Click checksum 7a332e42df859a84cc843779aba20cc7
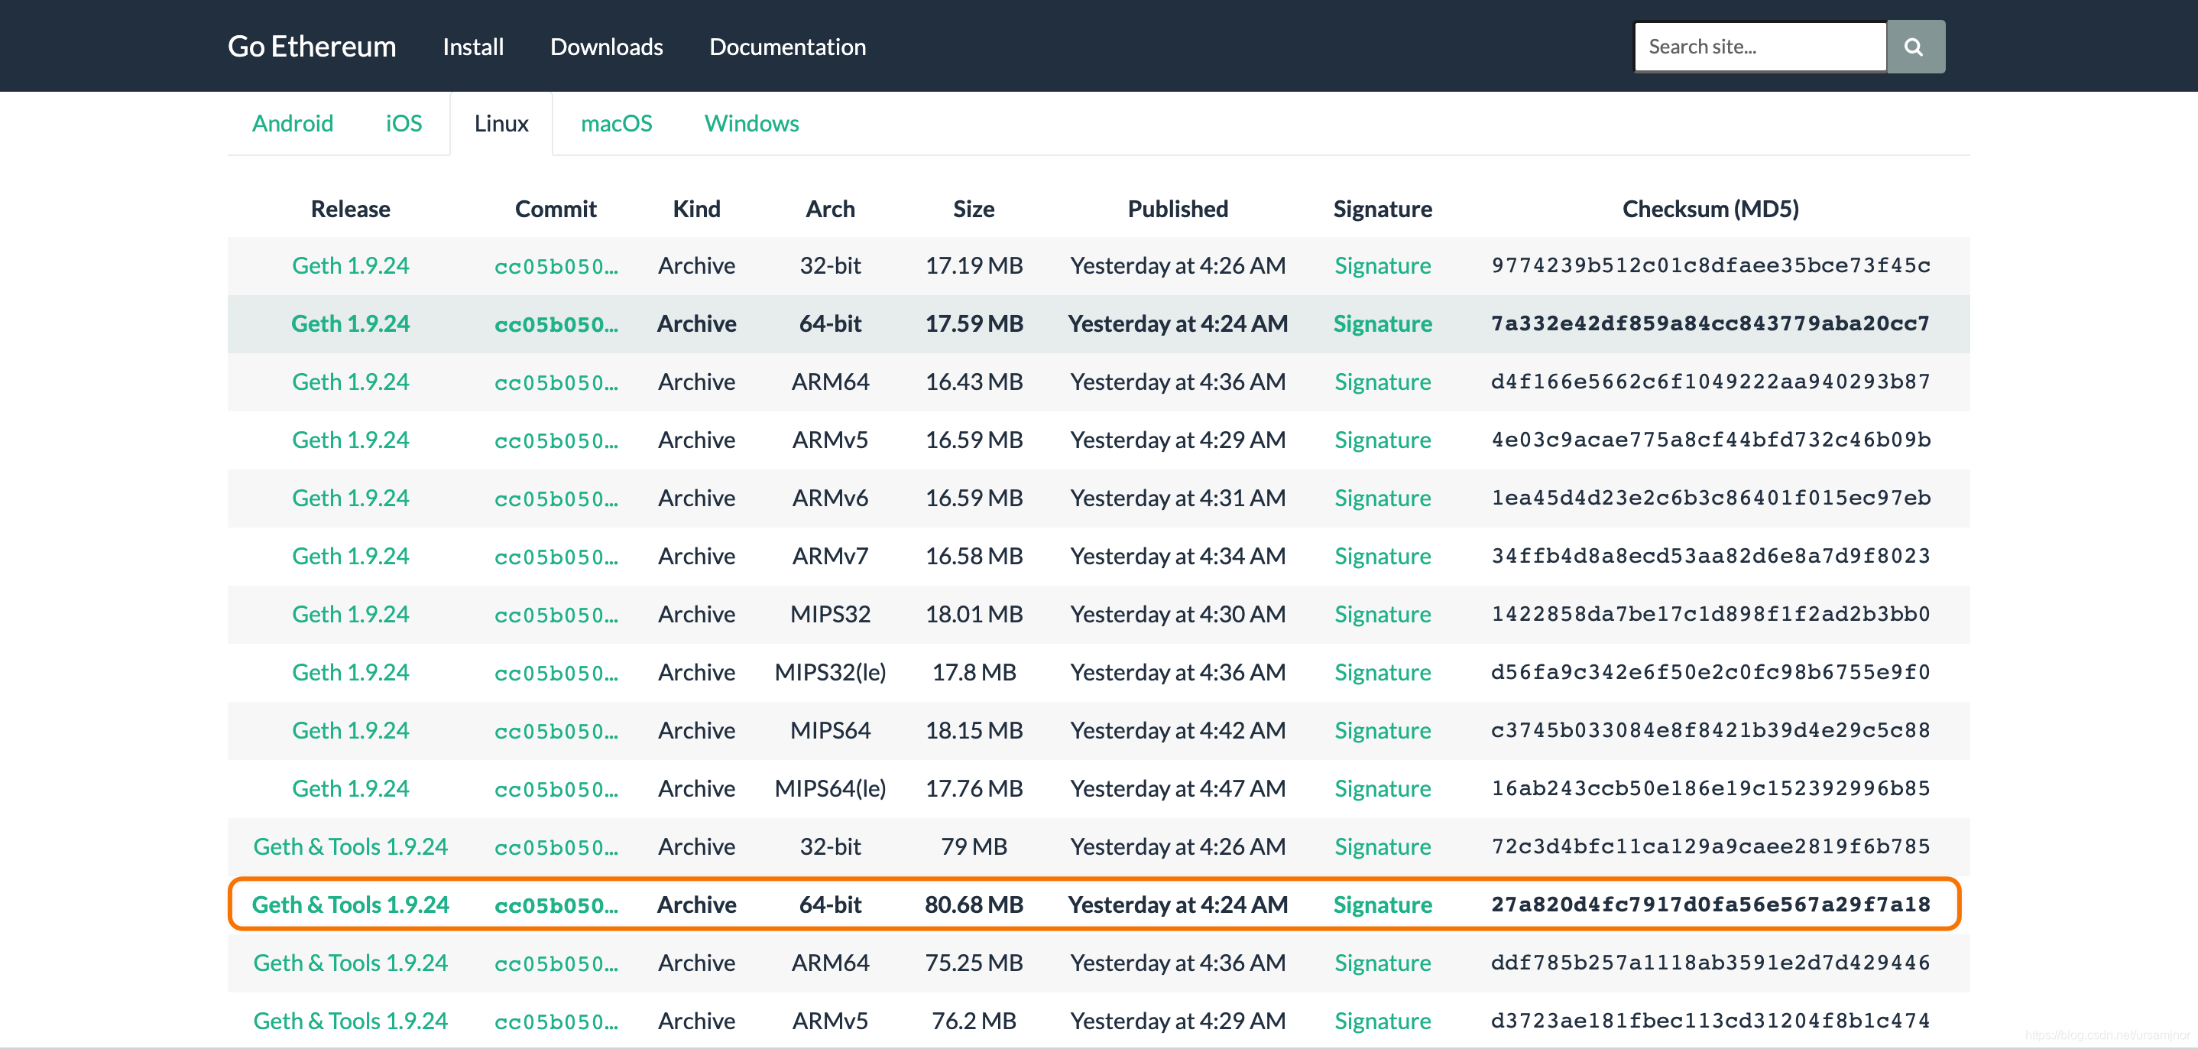The image size is (2198, 1049). pos(1710,323)
